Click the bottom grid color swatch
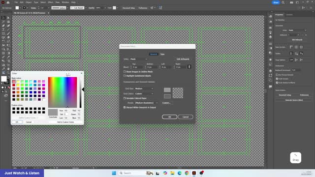This screenshot has width=315, height=177. (167, 96)
